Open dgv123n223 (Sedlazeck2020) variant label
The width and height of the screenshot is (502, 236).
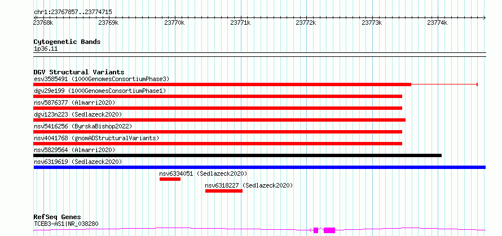[x=78, y=114]
